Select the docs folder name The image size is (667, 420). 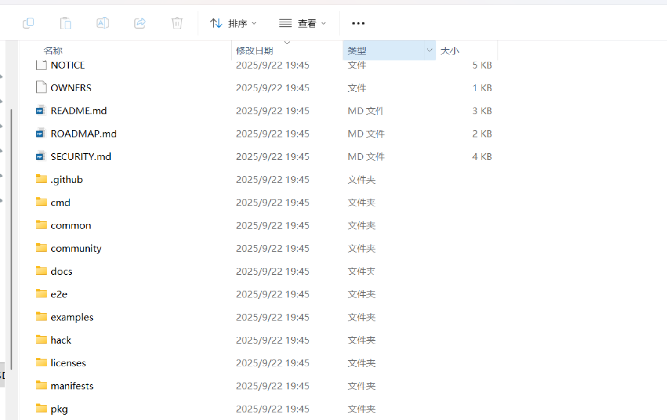(62, 271)
